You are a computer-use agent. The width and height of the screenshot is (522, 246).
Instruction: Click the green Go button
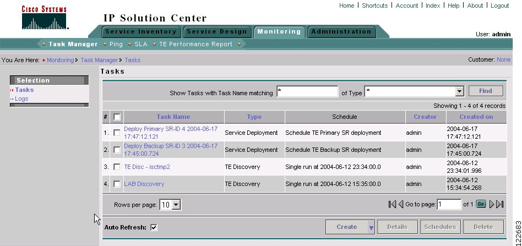[x=481, y=204]
